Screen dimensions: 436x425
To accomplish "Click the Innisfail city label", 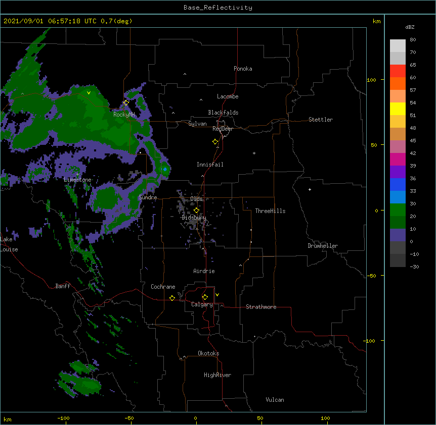I will click(210, 165).
